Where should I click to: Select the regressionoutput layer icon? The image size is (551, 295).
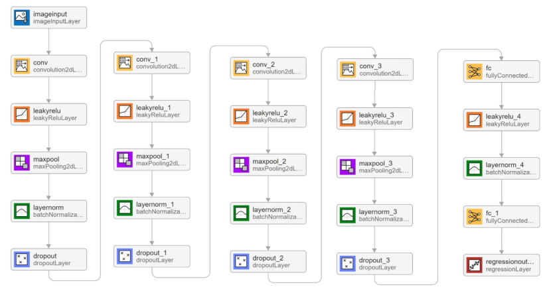coord(474,265)
